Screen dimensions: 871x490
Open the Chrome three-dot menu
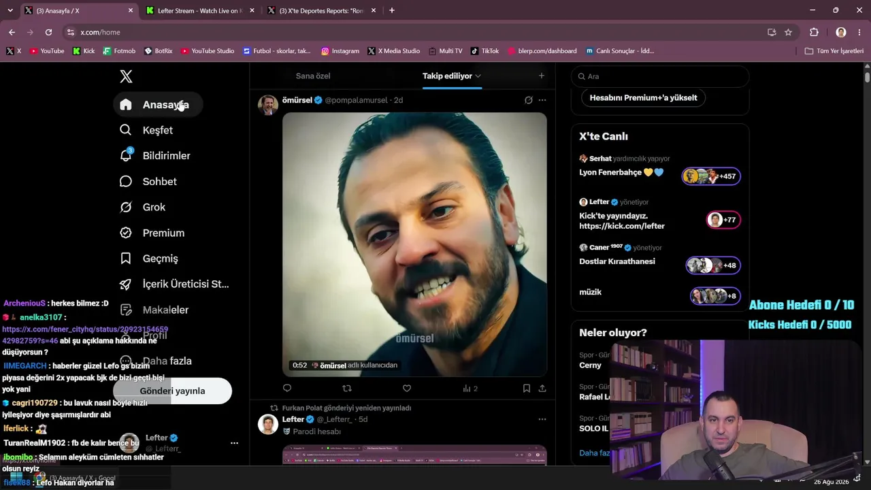click(x=860, y=32)
